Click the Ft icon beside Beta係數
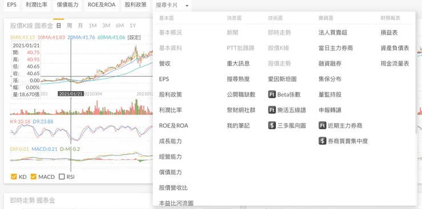This screenshot has height=209, width=422. pyautogui.click(x=272, y=95)
